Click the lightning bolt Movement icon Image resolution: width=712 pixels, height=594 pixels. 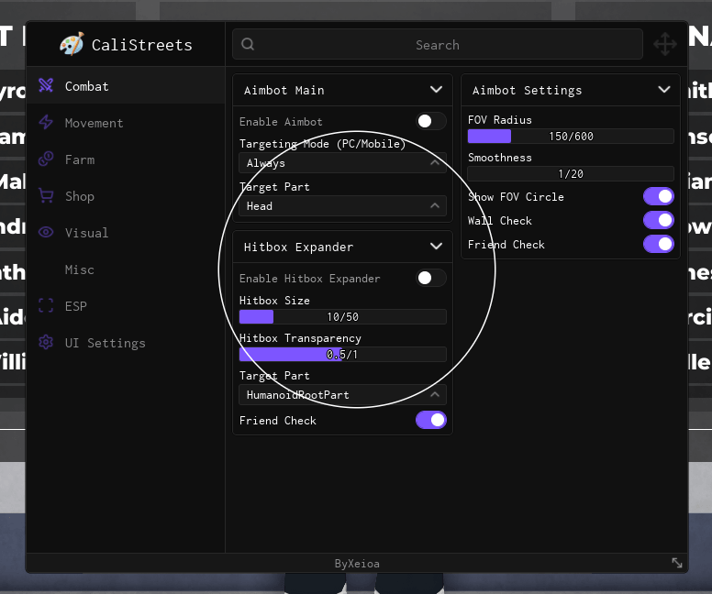coord(46,122)
